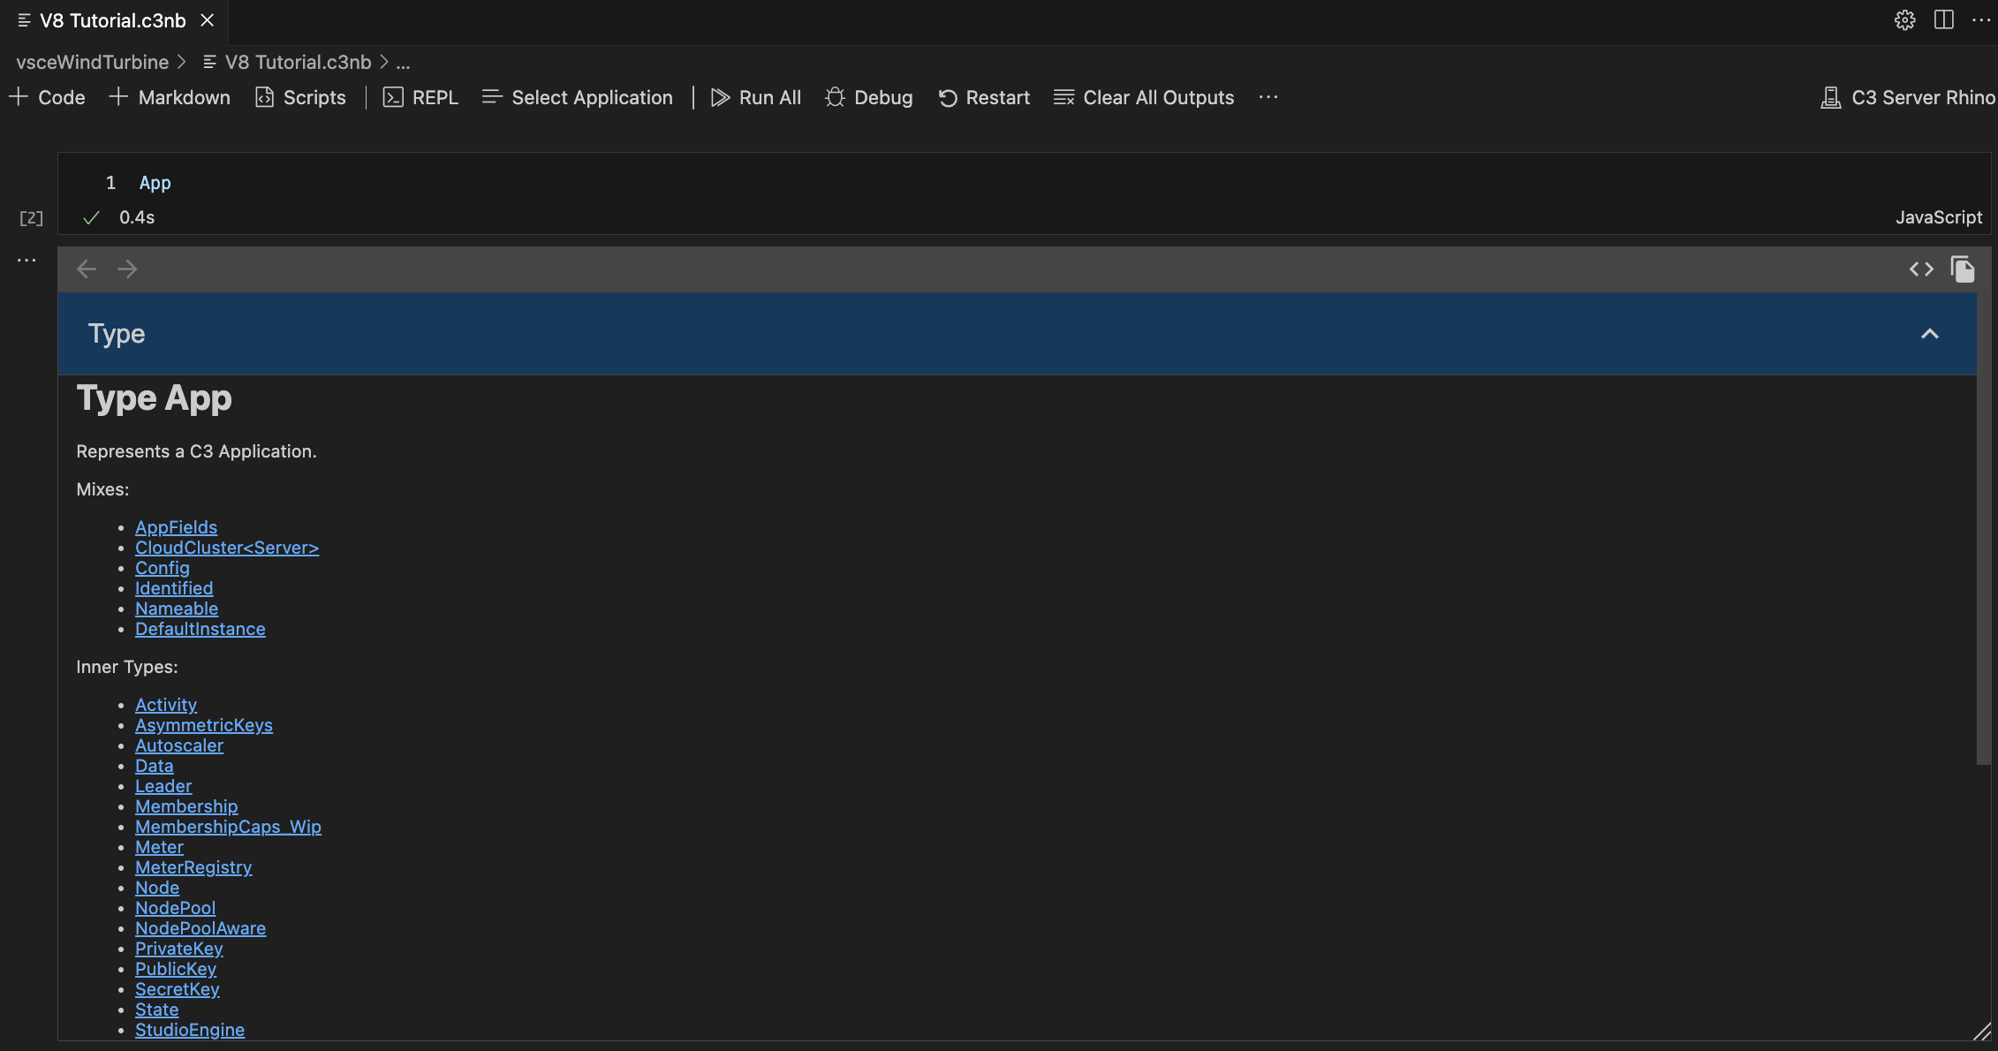Navigate back in documentation output
The height and width of the screenshot is (1051, 1998).
point(87,268)
